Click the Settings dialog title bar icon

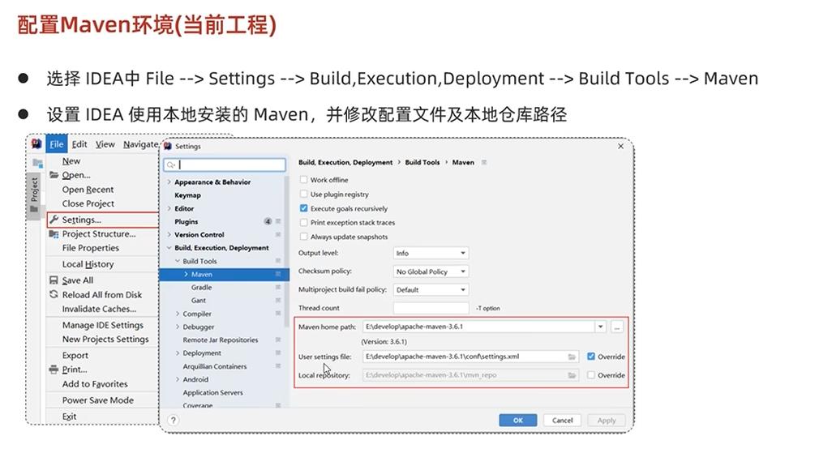coord(168,146)
